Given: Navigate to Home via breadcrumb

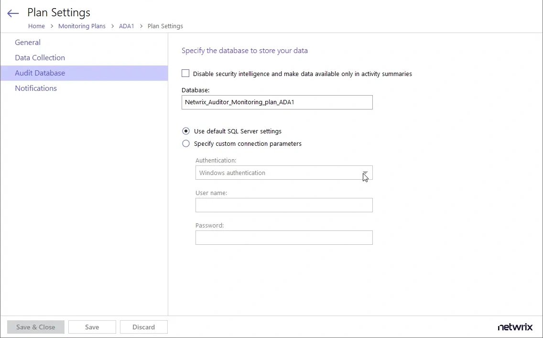Looking at the screenshot, I should click(36, 26).
